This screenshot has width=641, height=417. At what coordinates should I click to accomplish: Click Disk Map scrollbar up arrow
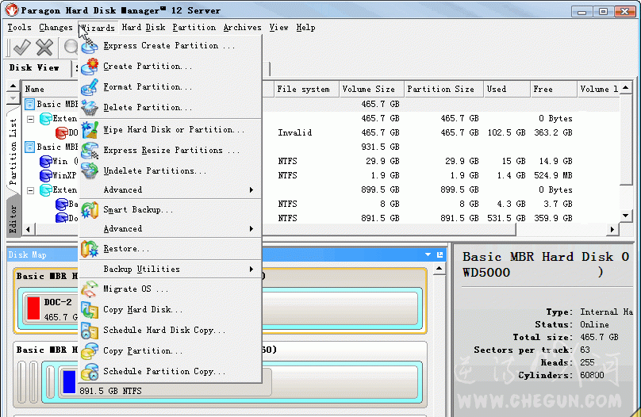click(439, 270)
